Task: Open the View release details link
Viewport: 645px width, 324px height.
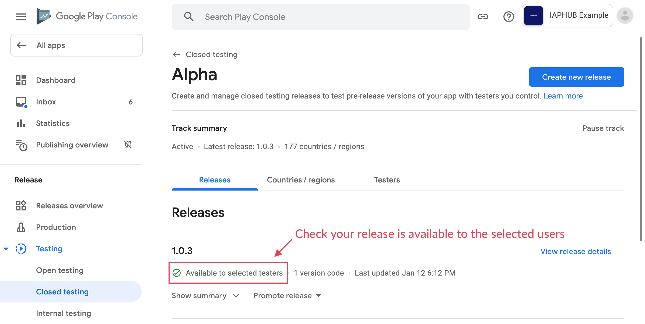Action: 576,251
